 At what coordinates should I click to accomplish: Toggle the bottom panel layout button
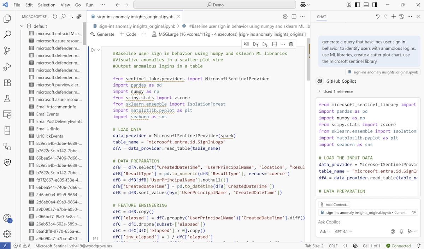(x=366, y=5)
